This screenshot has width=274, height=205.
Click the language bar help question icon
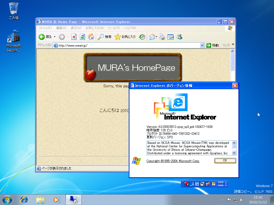tap(214, 184)
